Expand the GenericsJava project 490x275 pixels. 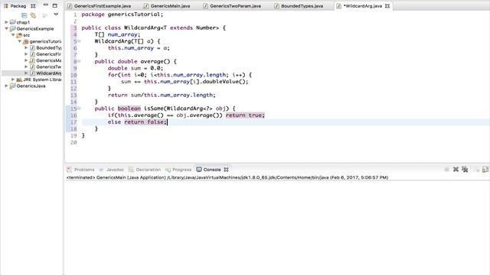coord(6,86)
